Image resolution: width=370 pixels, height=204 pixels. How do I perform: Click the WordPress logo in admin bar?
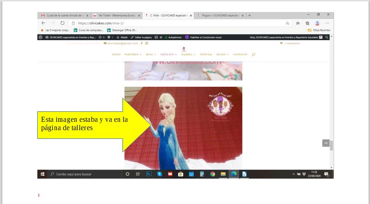(41, 37)
